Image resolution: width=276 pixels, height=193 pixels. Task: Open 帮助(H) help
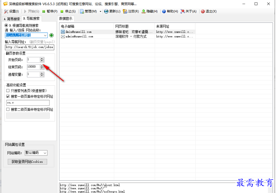(170, 11)
